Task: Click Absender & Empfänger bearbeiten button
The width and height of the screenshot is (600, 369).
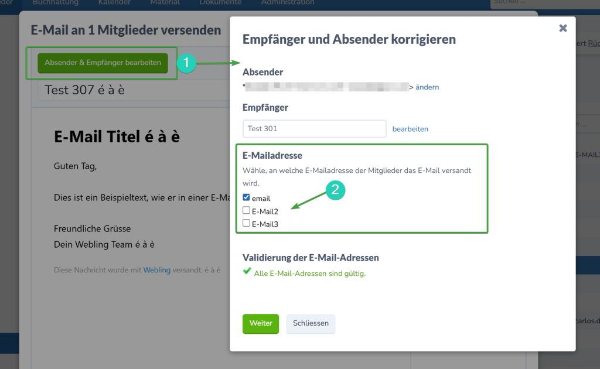Action: pyautogui.click(x=103, y=63)
